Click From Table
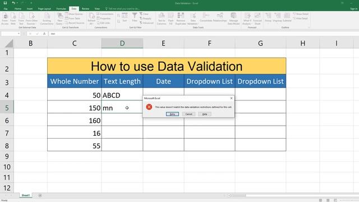Viewport: 359px width, 202px height. 73,19
